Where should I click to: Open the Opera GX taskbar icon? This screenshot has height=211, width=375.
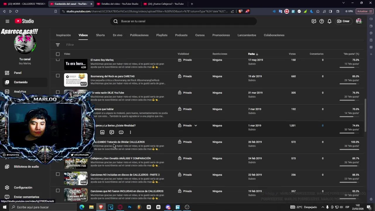click(x=120, y=207)
